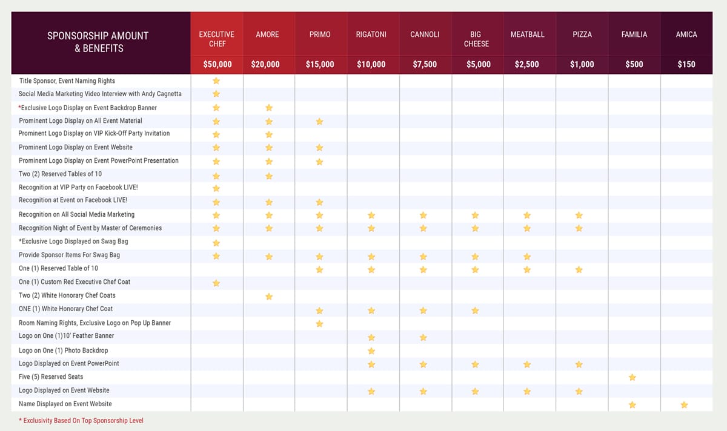Click the Meatball star for Provide Sponsor Items
Screen dimensions: 727x431
click(x=527, y=256)
